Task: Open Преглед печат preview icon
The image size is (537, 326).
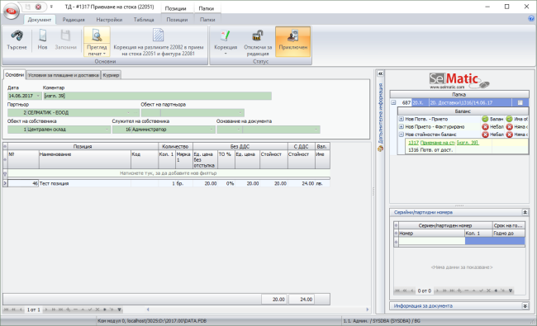Action: pos(97,35)
